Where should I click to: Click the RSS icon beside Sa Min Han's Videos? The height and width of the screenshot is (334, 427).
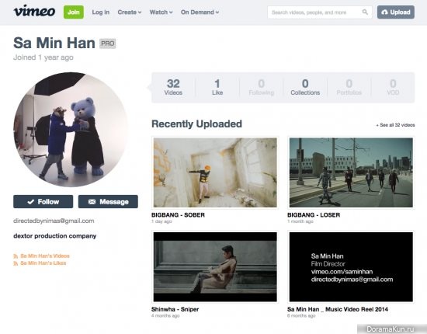pyautogui.click(x=16, y=256)
